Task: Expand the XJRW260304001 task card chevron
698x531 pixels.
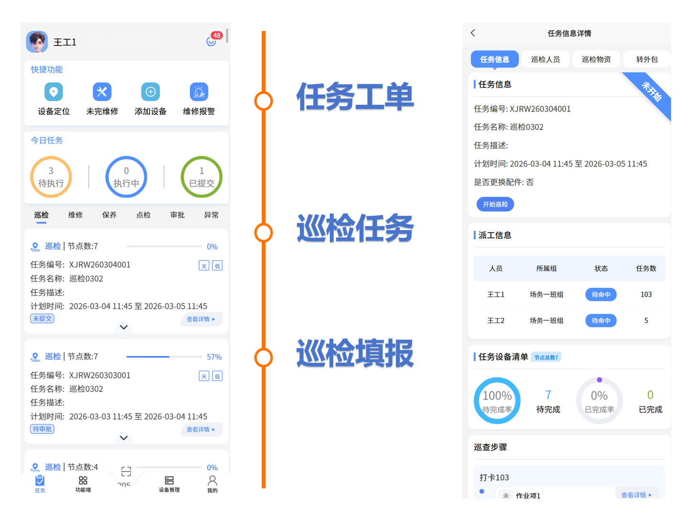Action: click(x=124, y=327)
